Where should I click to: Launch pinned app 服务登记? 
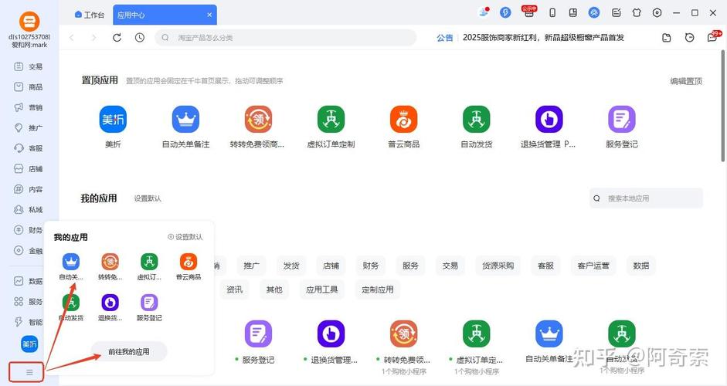622,119
